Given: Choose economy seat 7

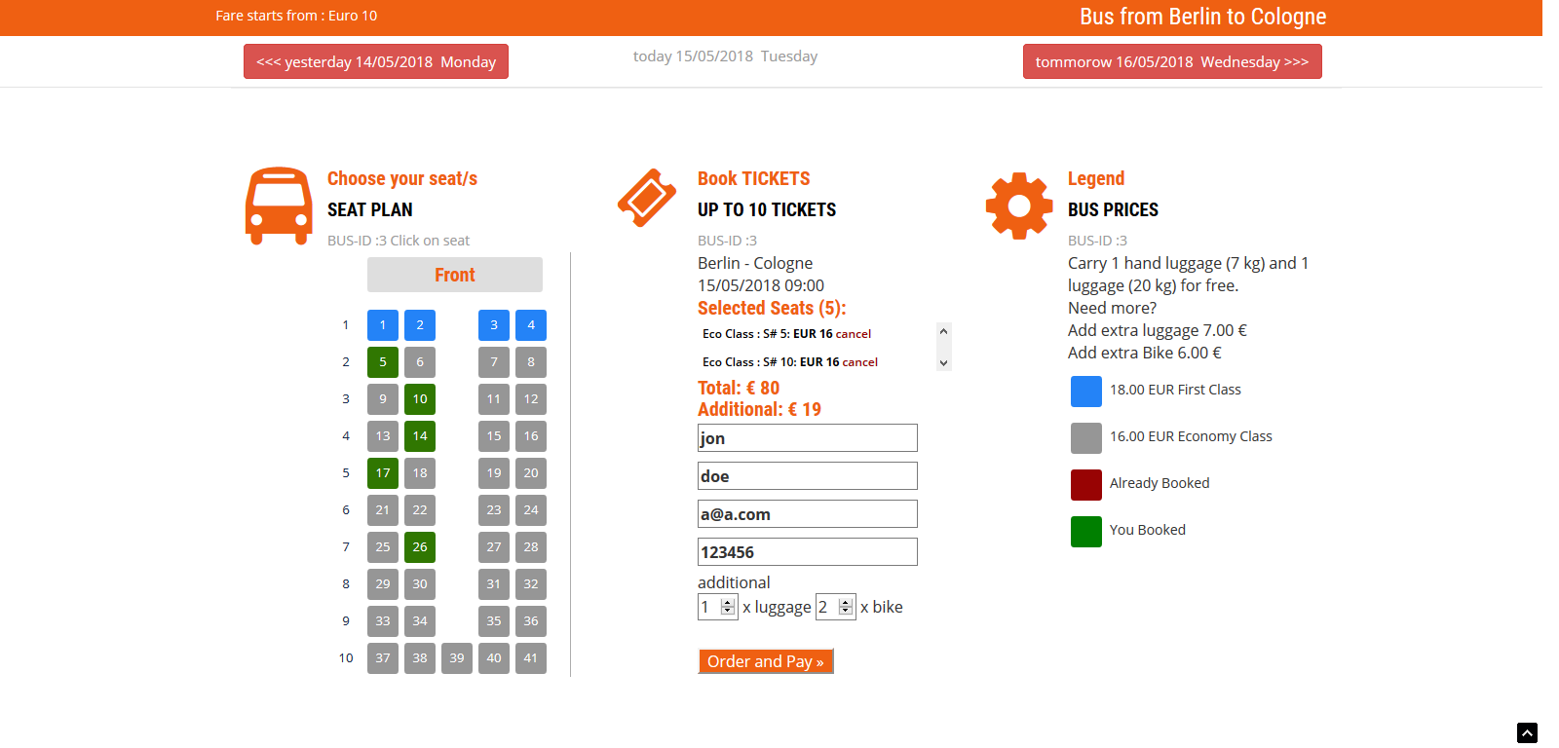Looking at the screenshot, I should click(x=494, y=362).
